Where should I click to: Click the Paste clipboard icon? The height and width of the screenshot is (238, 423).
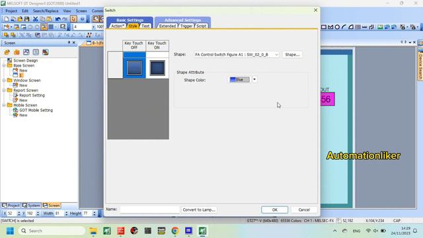pos(50,19)
